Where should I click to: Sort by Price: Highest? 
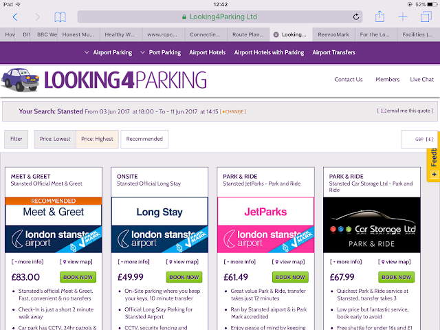[x=97, y=139]
